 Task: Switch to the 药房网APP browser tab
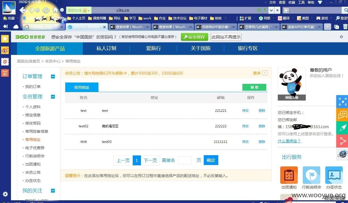(x=216, y=27)
